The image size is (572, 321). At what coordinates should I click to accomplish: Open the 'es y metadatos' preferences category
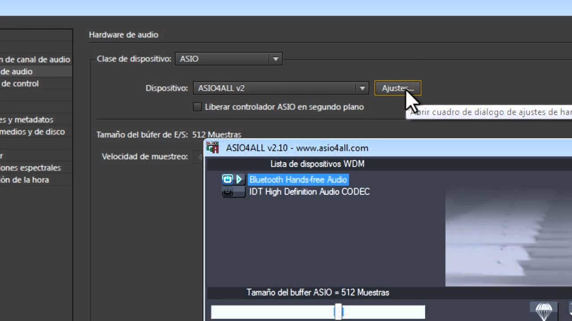[x=26, y=119]
